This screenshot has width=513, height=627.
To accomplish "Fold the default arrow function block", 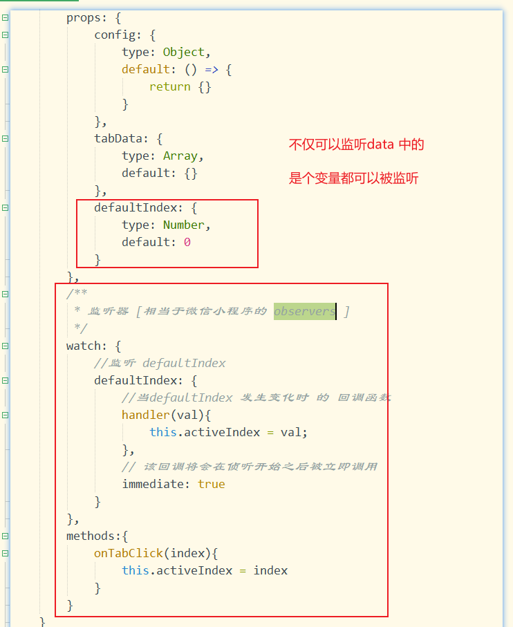I will (x=6, y=70).
